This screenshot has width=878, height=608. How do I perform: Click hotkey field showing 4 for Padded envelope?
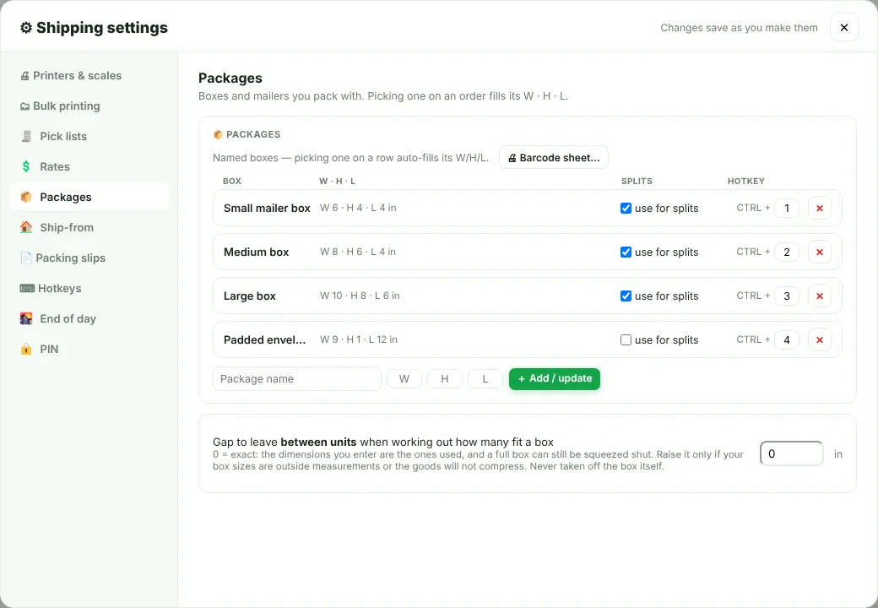[787, 339]
